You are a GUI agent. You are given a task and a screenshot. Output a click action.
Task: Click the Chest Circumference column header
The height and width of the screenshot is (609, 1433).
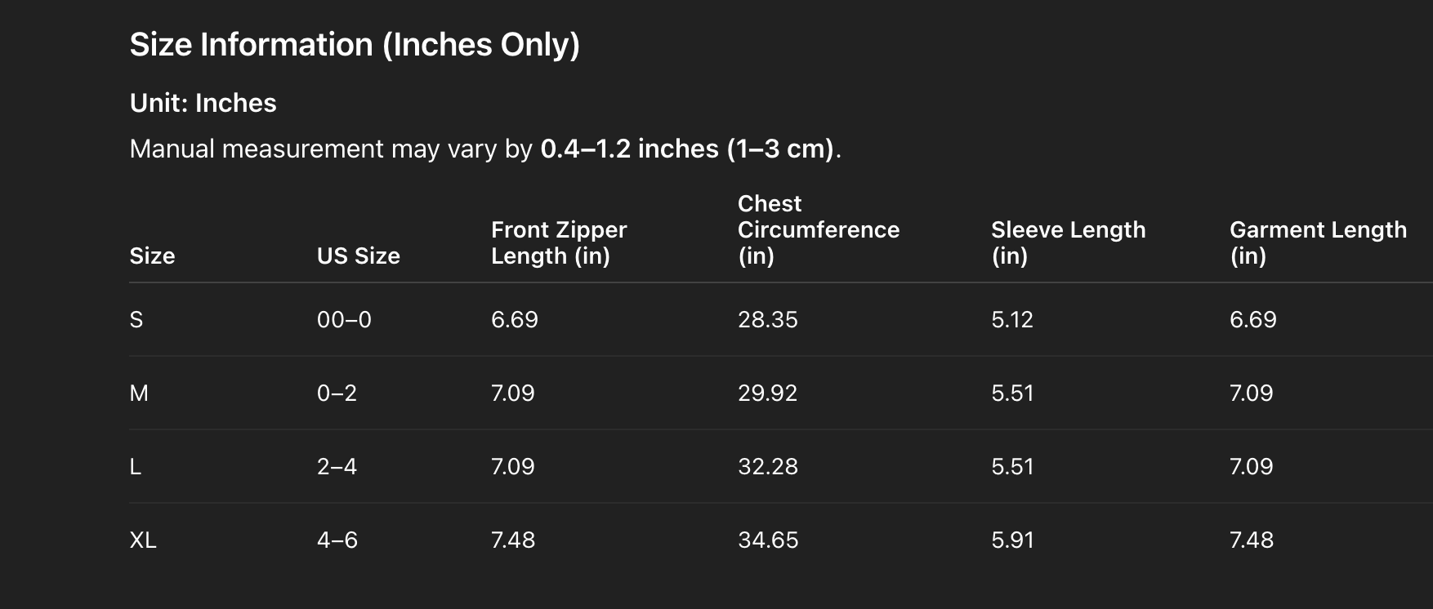tap(818, 230)
